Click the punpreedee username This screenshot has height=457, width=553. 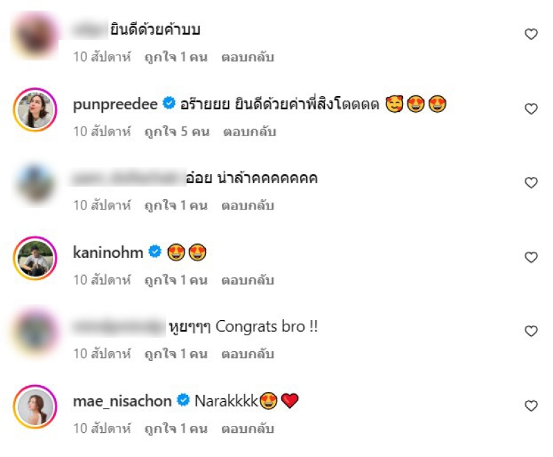click(115, 104)
